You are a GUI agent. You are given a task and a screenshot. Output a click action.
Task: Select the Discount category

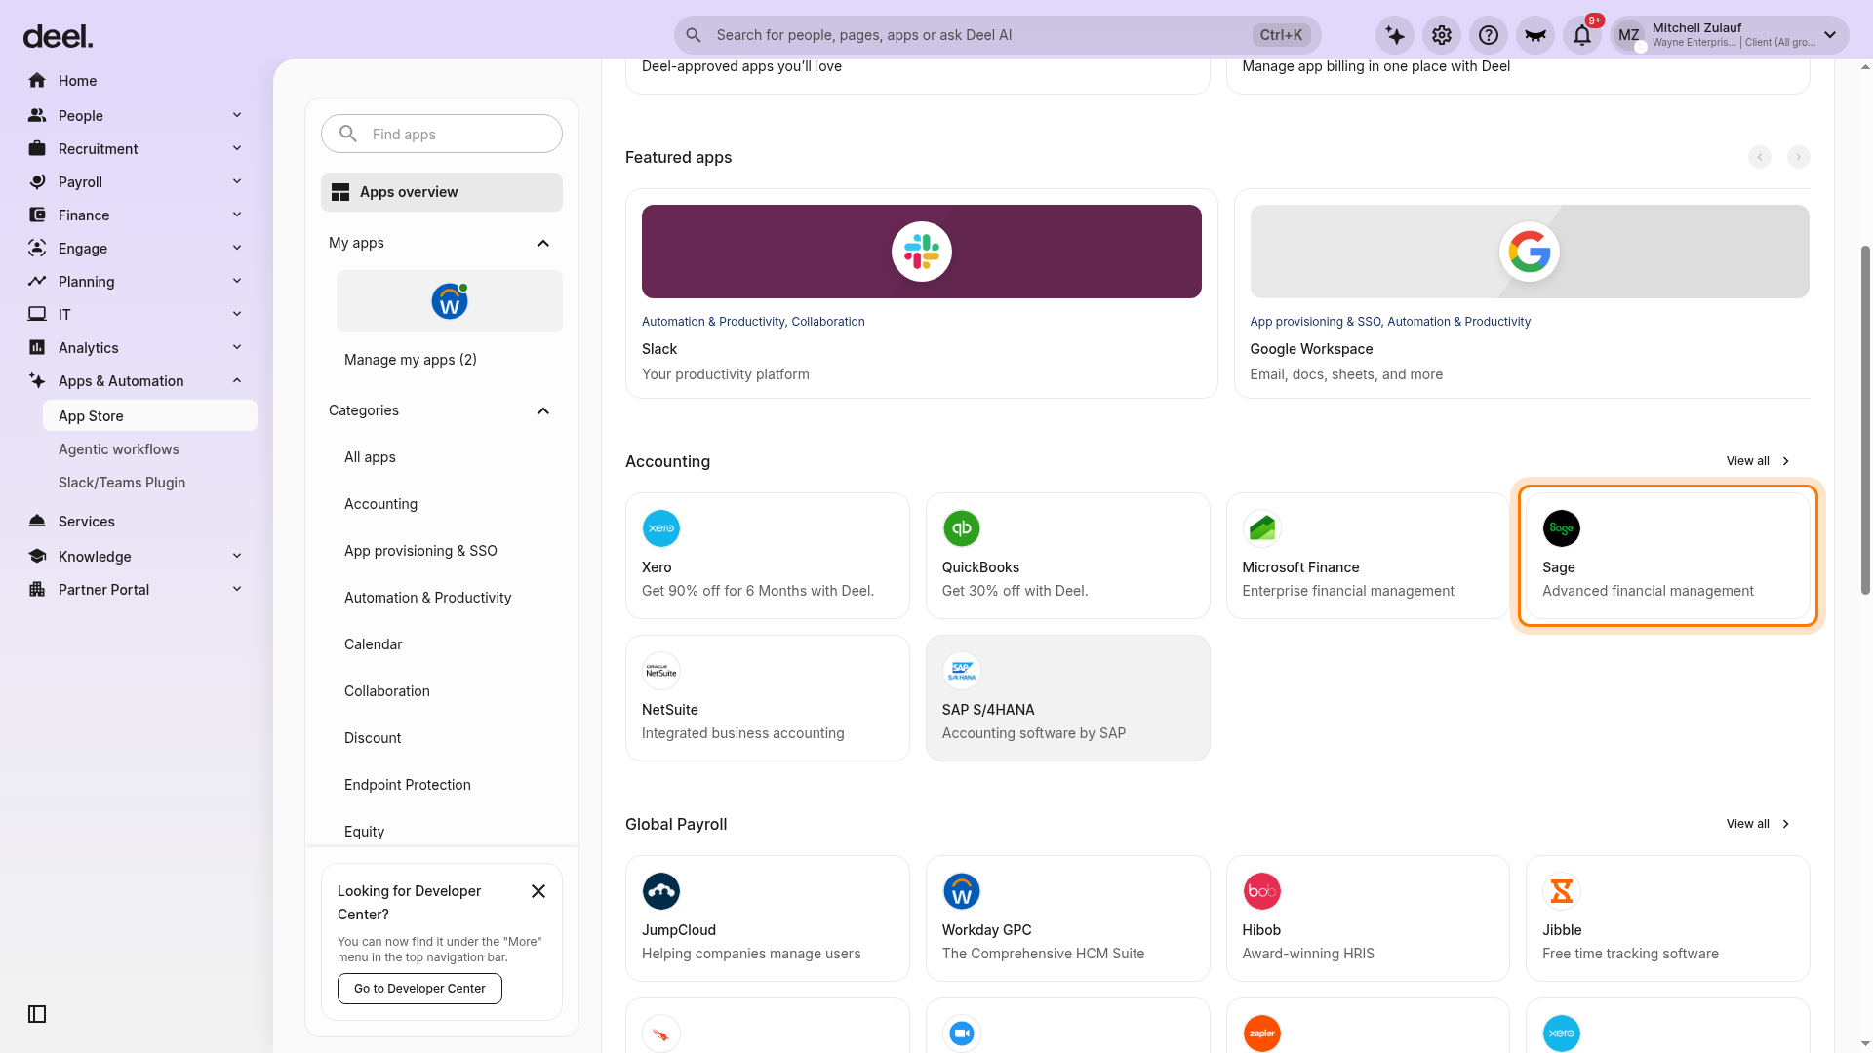pos(373,738)
